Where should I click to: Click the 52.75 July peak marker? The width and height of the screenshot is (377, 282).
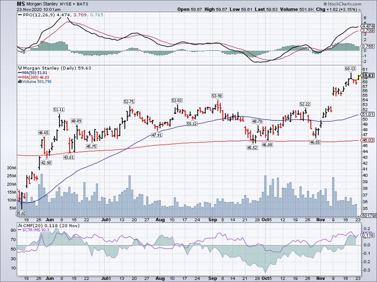[129, 102]
